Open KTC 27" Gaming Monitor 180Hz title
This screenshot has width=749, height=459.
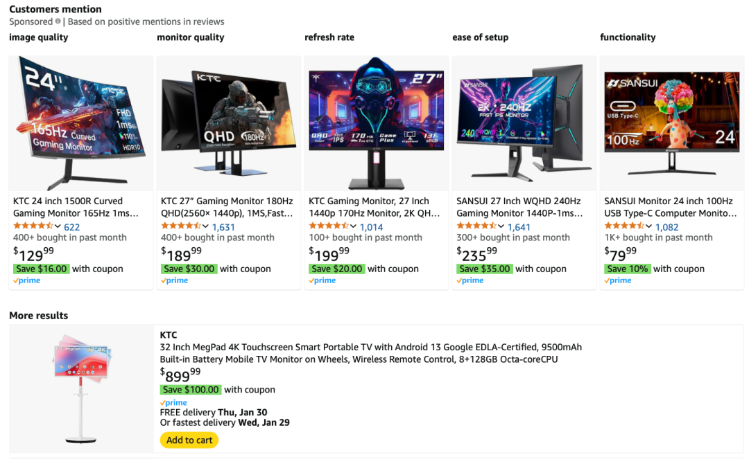(227, 207)
